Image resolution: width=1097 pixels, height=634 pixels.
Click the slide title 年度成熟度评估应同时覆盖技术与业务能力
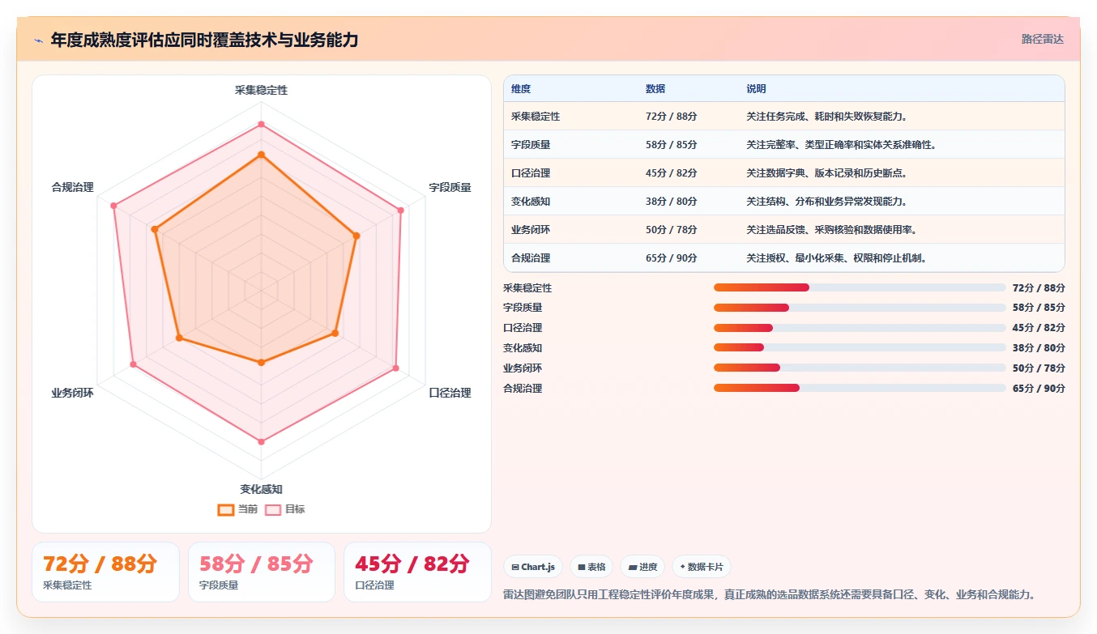204,40
